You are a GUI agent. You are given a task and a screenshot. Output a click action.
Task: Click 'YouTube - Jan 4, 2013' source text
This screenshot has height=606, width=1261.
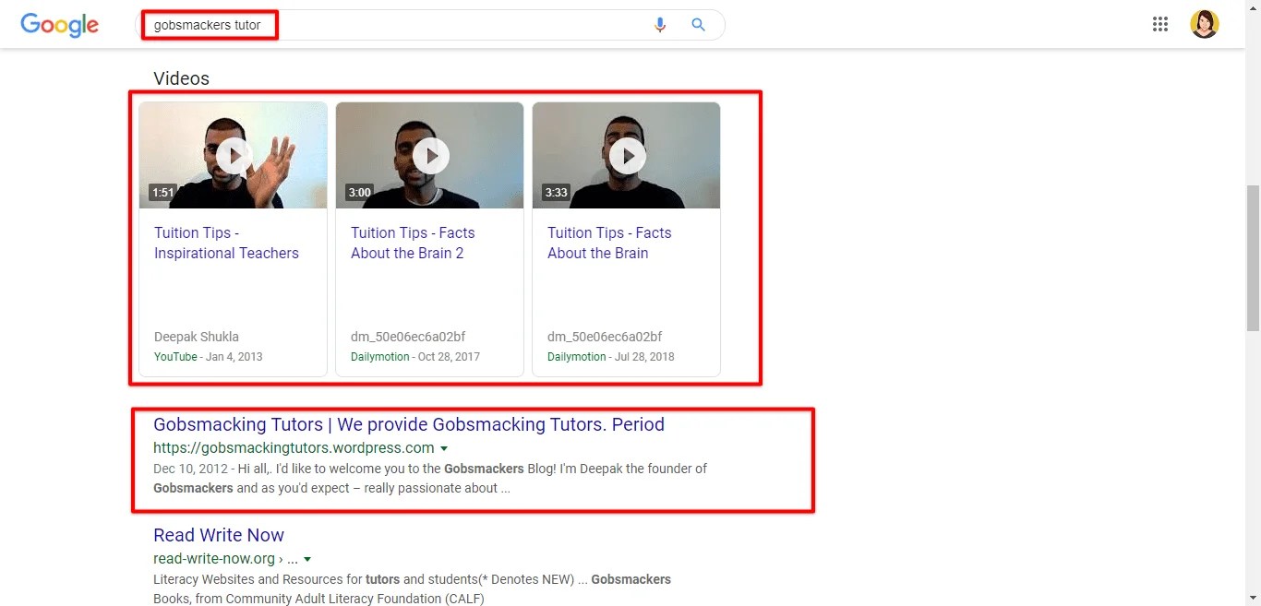point(209,357)
